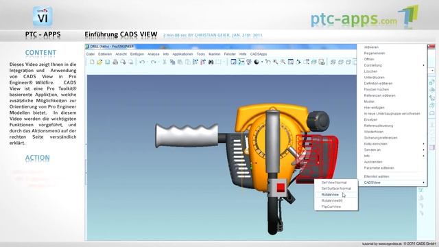The width and height of the screenshot is (439, 247).
Task: Expand the CADSView submenu arrow
Action: click(x=423, y=183)
